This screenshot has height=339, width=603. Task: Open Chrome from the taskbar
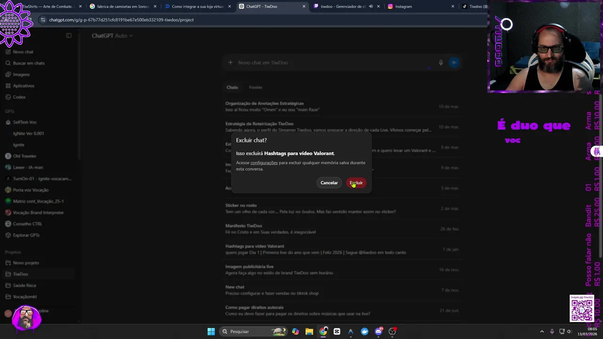point(323,331)
